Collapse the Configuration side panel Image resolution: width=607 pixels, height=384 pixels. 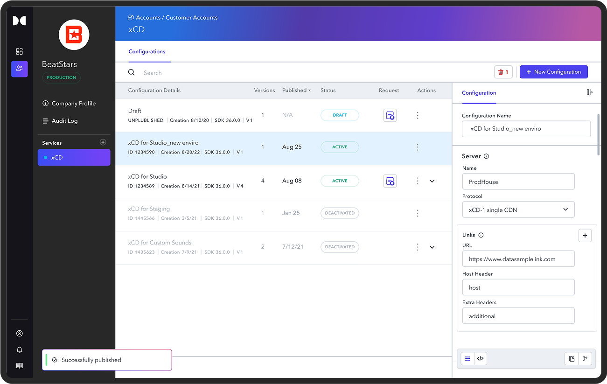[589, 92]
